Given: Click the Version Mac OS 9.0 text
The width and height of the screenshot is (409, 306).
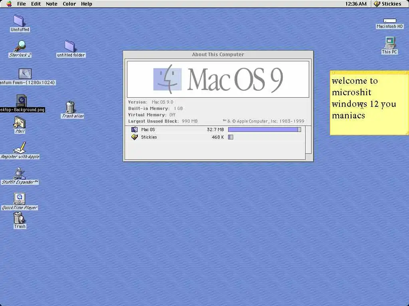Looking at the screenshot, I should click(x=151, y=102).
